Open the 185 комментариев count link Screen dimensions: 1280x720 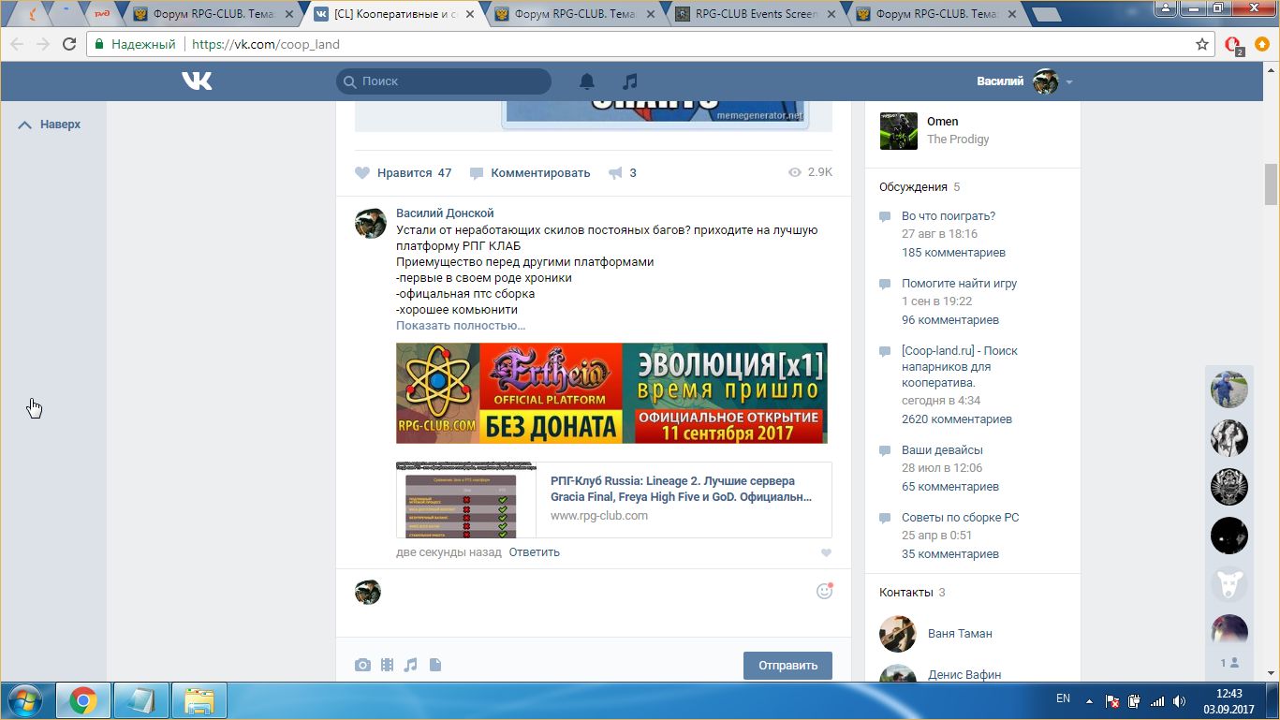point(952,253)
